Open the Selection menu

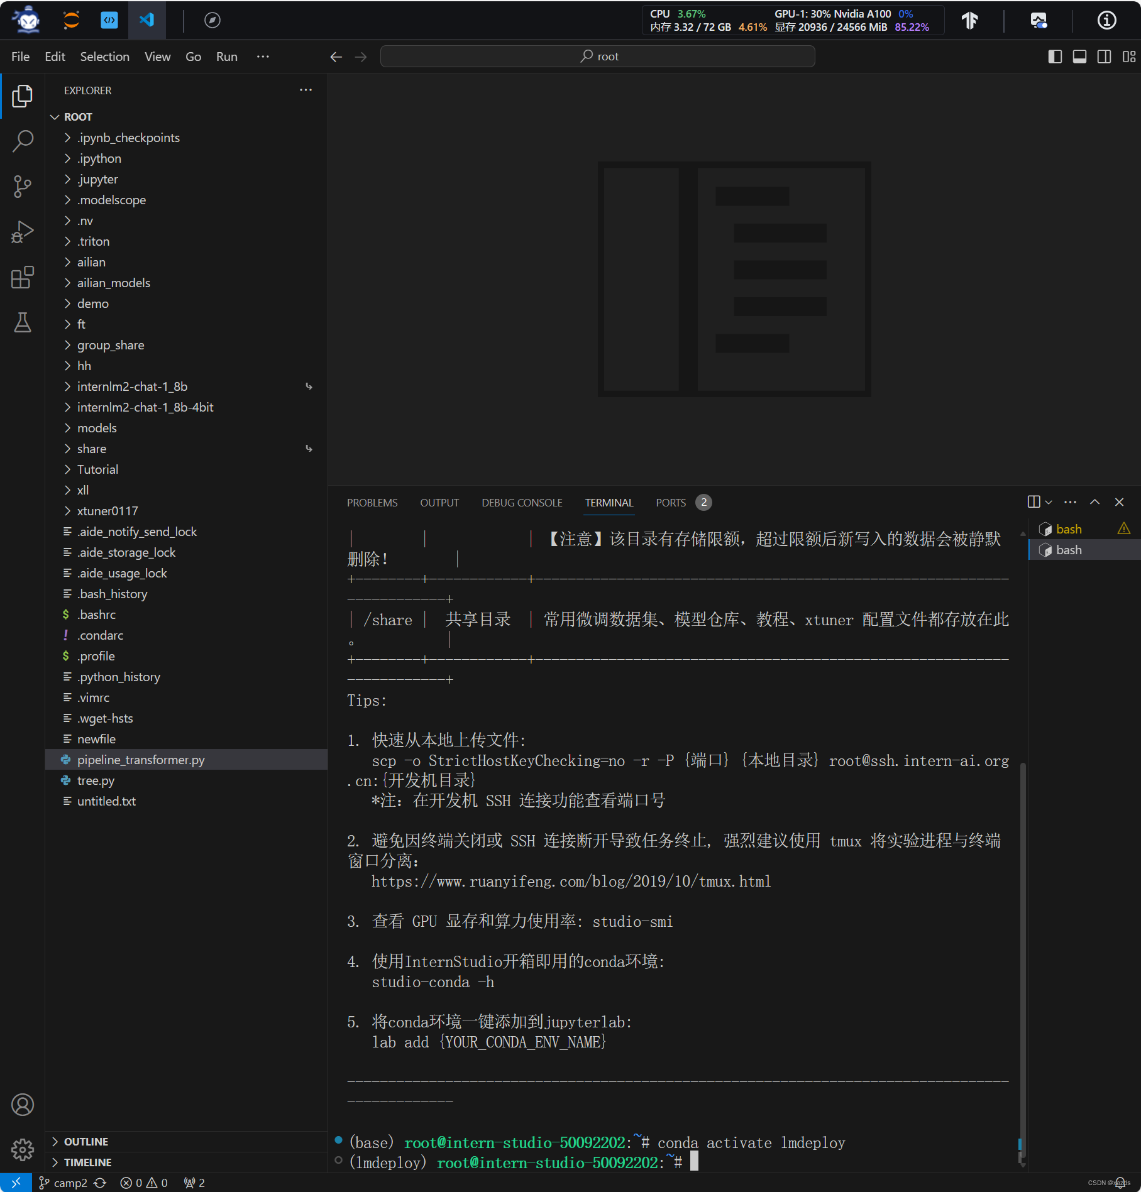tap(105, 57)
